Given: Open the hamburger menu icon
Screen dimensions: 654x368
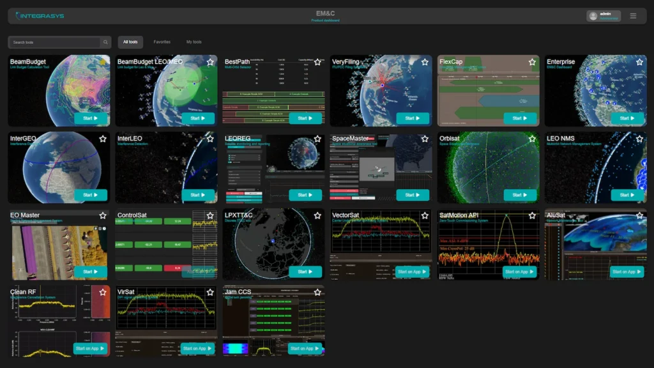Looking at the screenshot, I should pyautogui.click(x=633, y=16).
